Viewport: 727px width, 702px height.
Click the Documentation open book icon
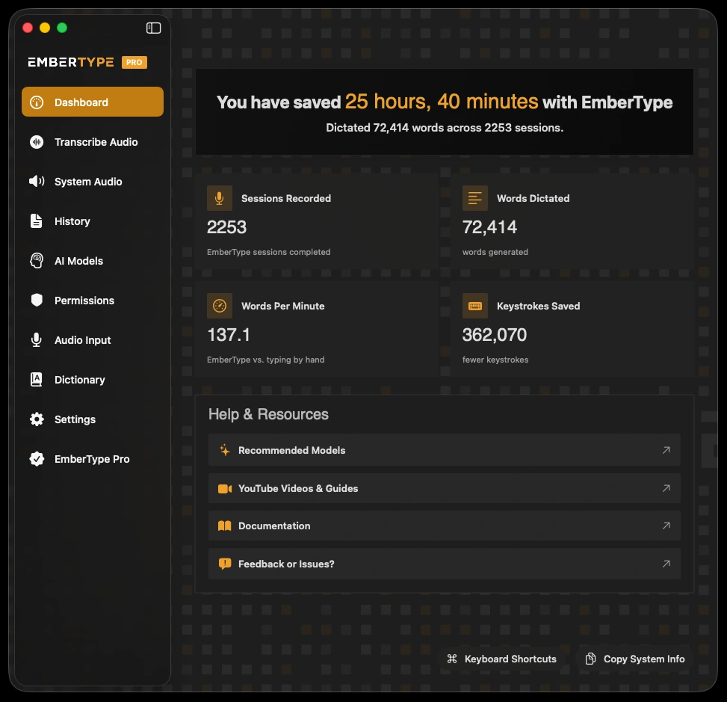(224, 526)
